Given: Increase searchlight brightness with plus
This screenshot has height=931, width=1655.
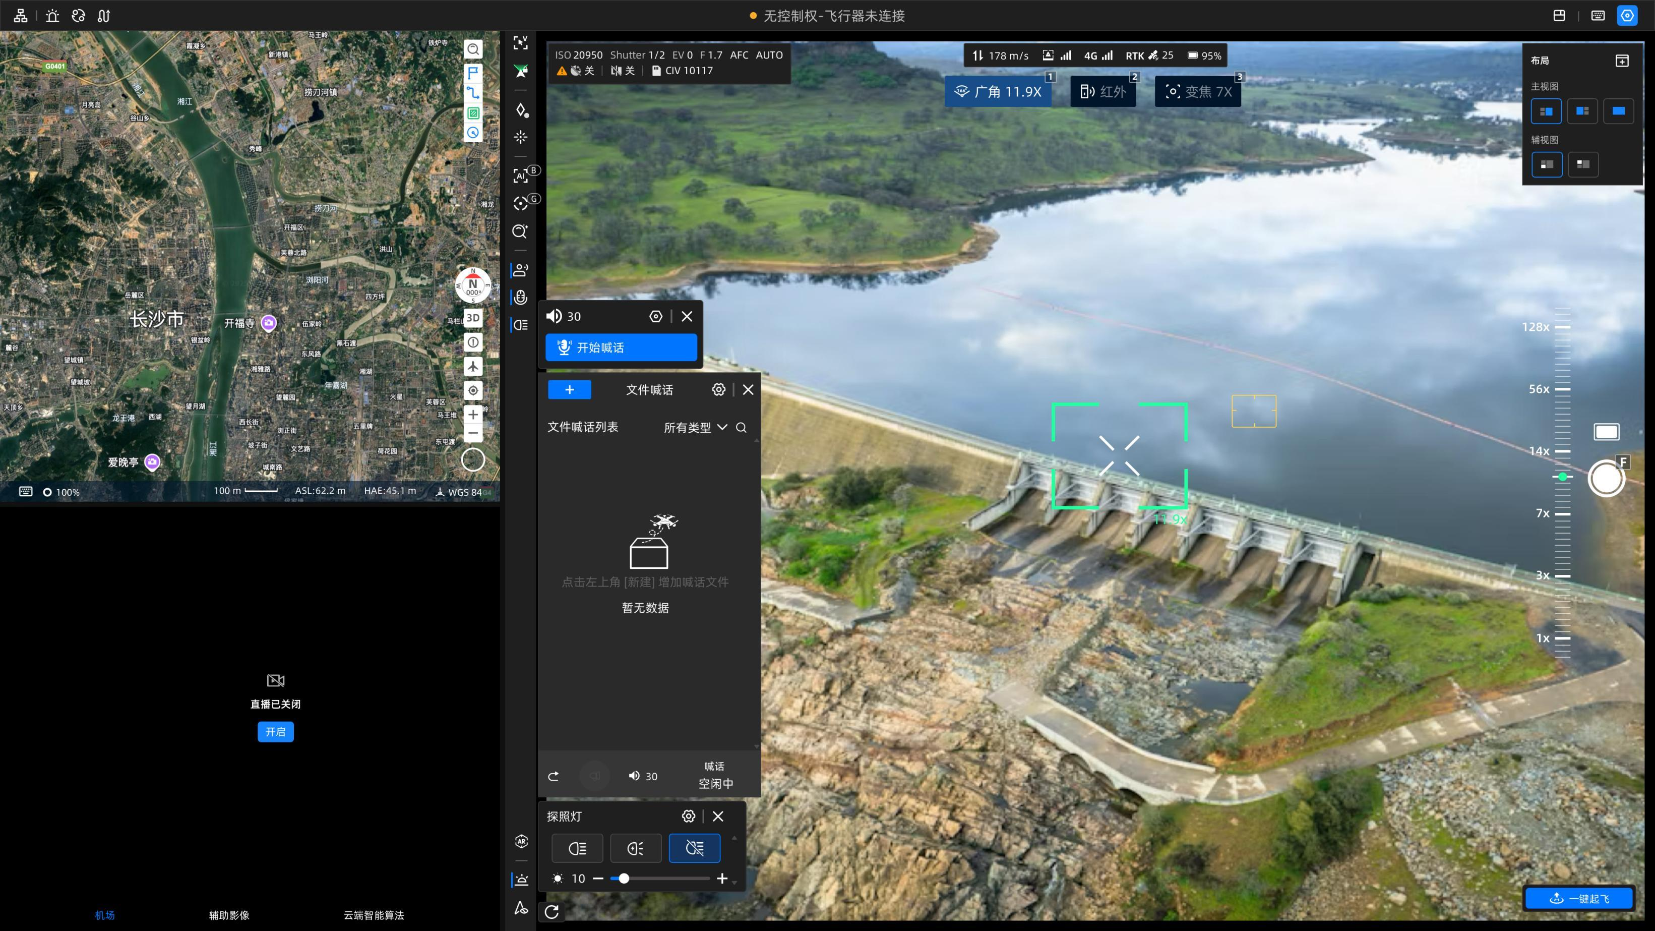Looking at the screenshot, I should click(x=721, y=878).
